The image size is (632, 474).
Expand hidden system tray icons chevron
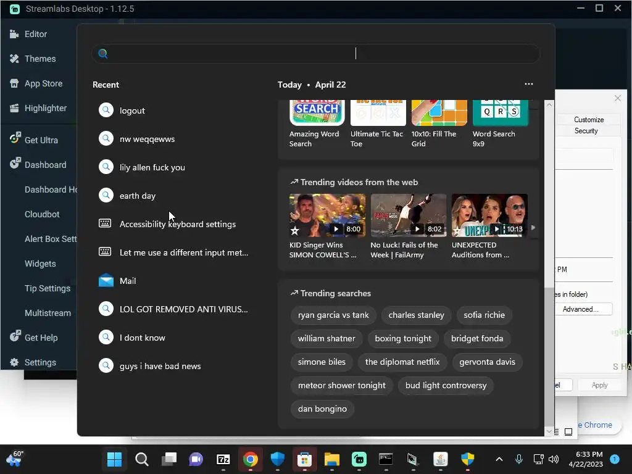click(x=499, y=459)
